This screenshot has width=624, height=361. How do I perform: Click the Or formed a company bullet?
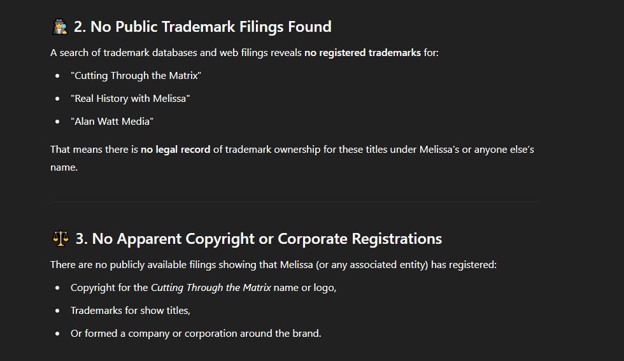tap(196, 334)
